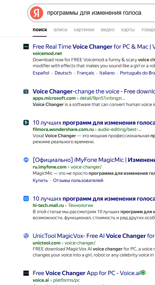Open the voice.ai domain link
The width and height of the screenshot is (155, 285).
(41, 280)
